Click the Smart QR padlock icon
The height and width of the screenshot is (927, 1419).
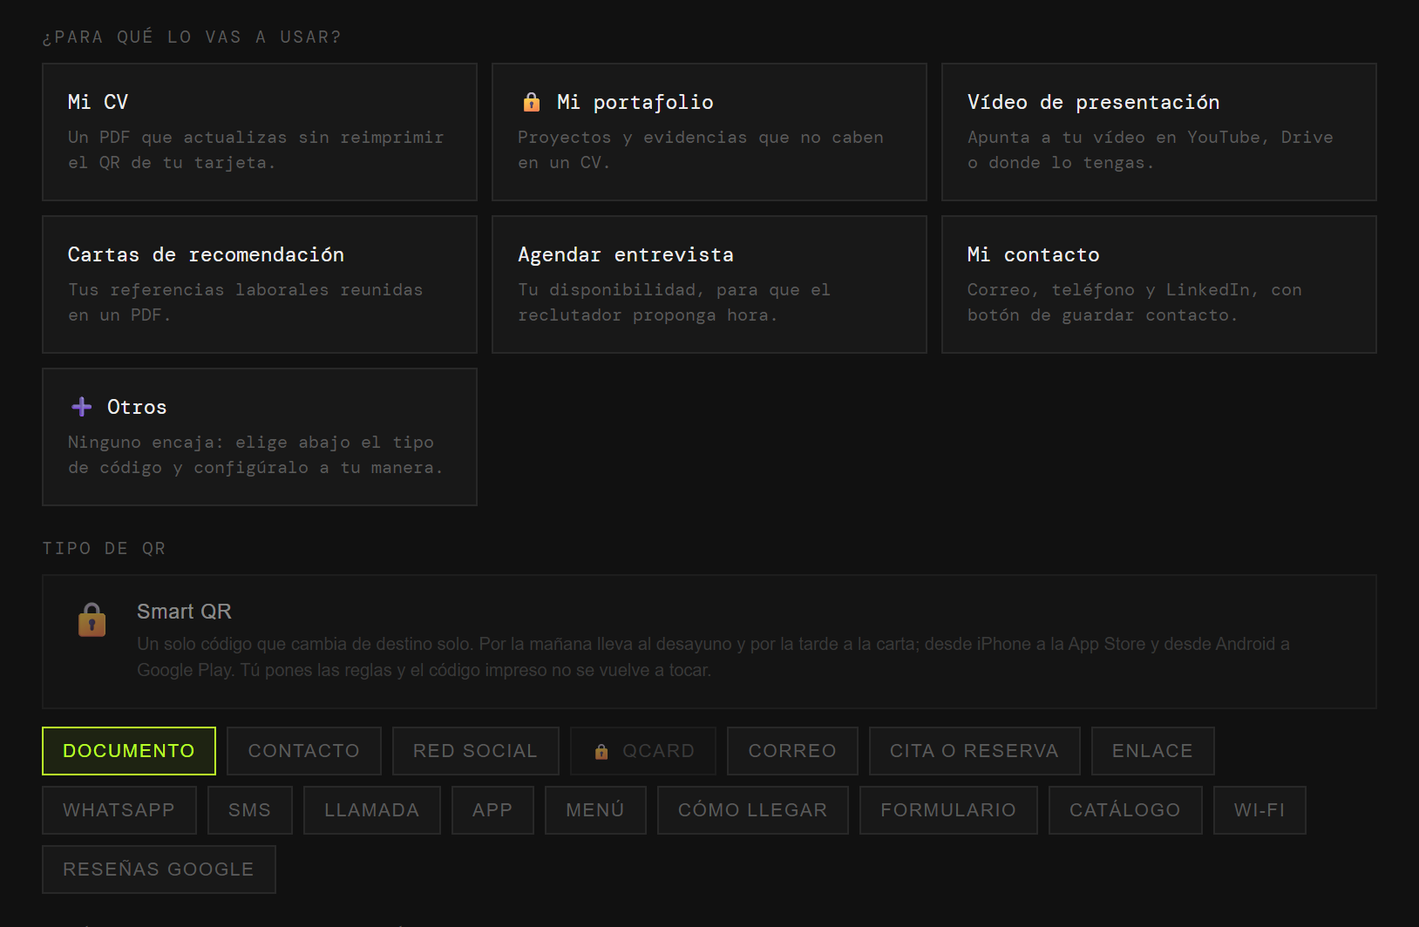click(x=92, y=619)
